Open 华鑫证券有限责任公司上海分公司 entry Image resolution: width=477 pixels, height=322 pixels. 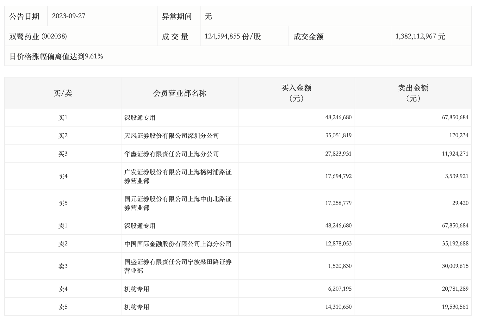[x=171, y=154]
